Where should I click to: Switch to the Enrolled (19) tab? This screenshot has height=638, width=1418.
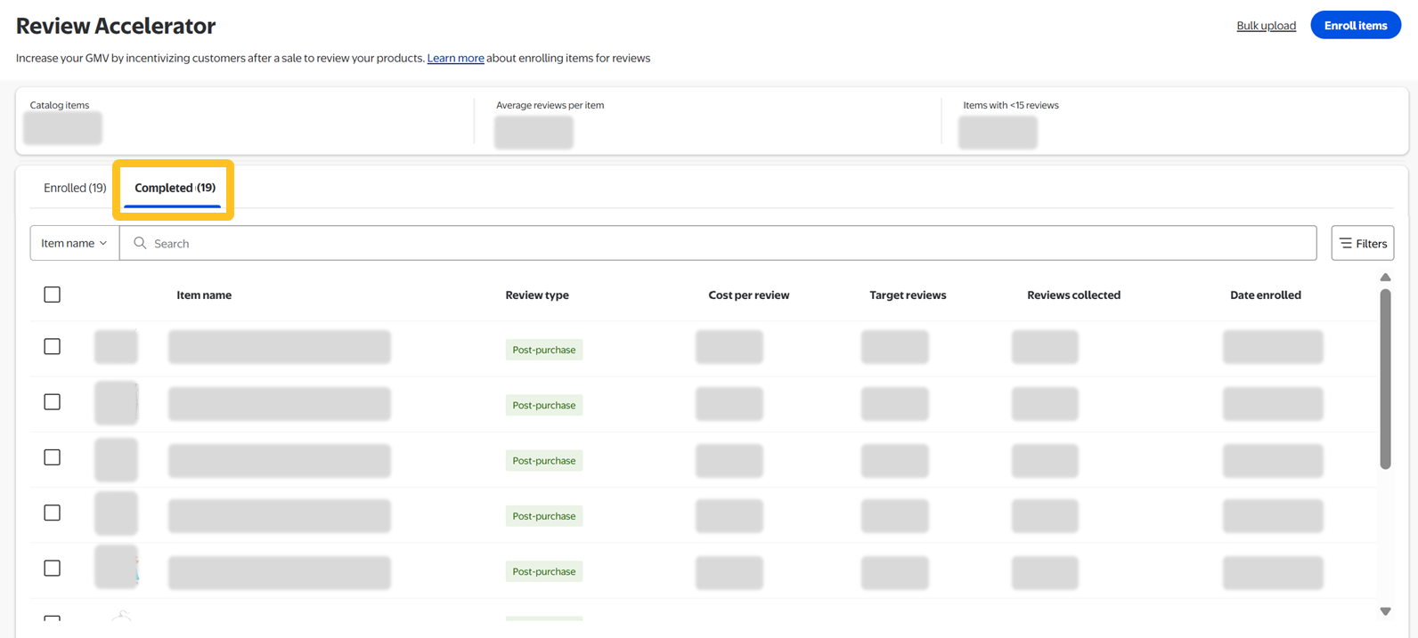[x=75, y=188]
